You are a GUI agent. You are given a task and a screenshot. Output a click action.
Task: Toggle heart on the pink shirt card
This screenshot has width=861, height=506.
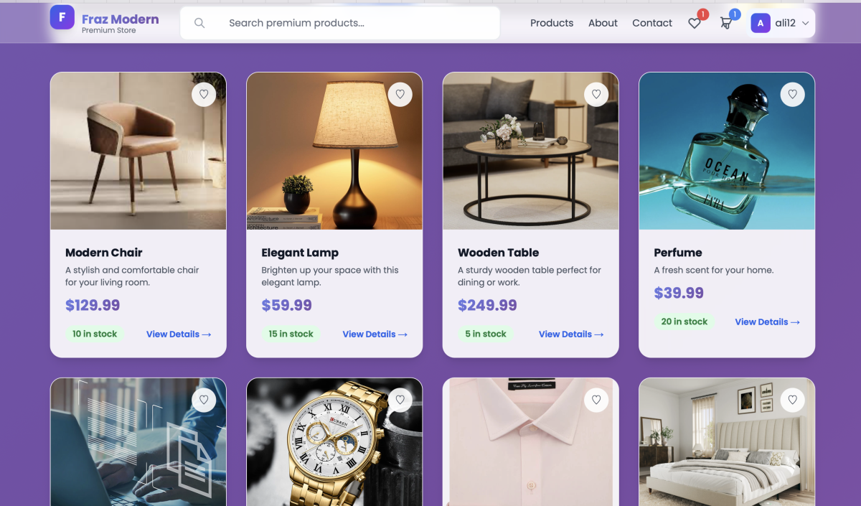(x=596, y=400)
